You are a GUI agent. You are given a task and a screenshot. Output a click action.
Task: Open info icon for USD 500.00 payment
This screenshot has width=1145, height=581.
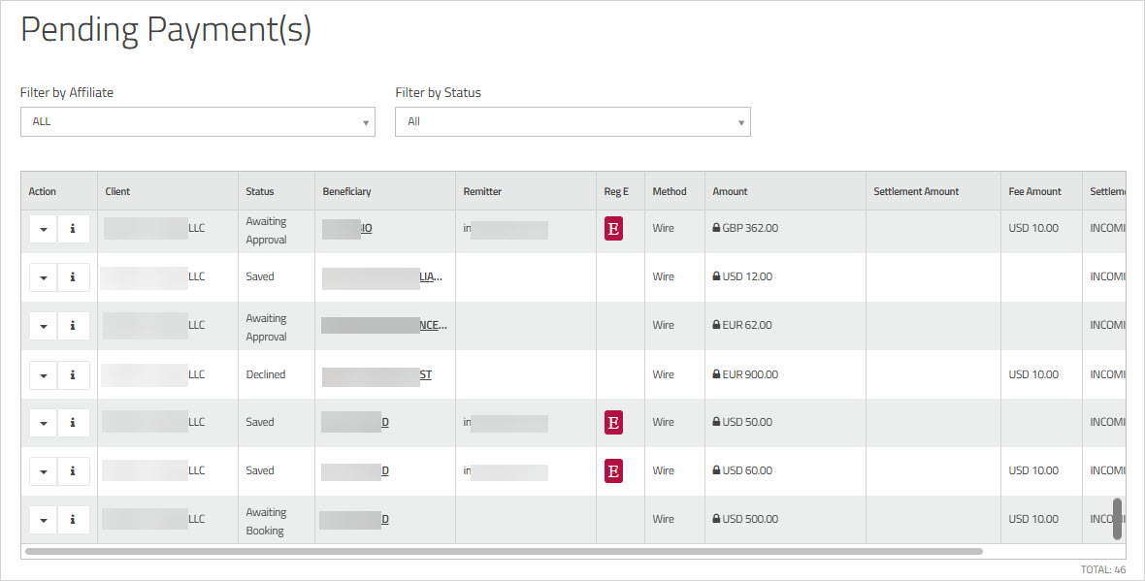(73, 520)
